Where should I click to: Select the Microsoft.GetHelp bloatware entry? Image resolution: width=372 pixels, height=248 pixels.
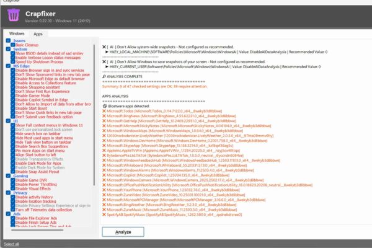171,121
